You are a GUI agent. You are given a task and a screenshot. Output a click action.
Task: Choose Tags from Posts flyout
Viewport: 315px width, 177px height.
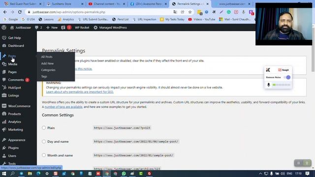pos(44,77)
